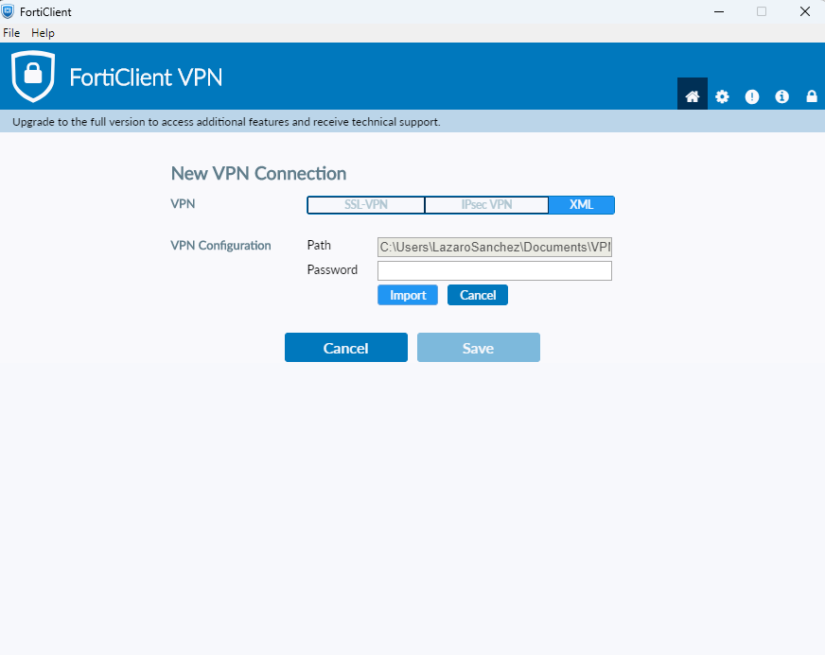This screenshot has width=825, height=655.
Task: Close the FortiClient window
Action: click(805, 11)
